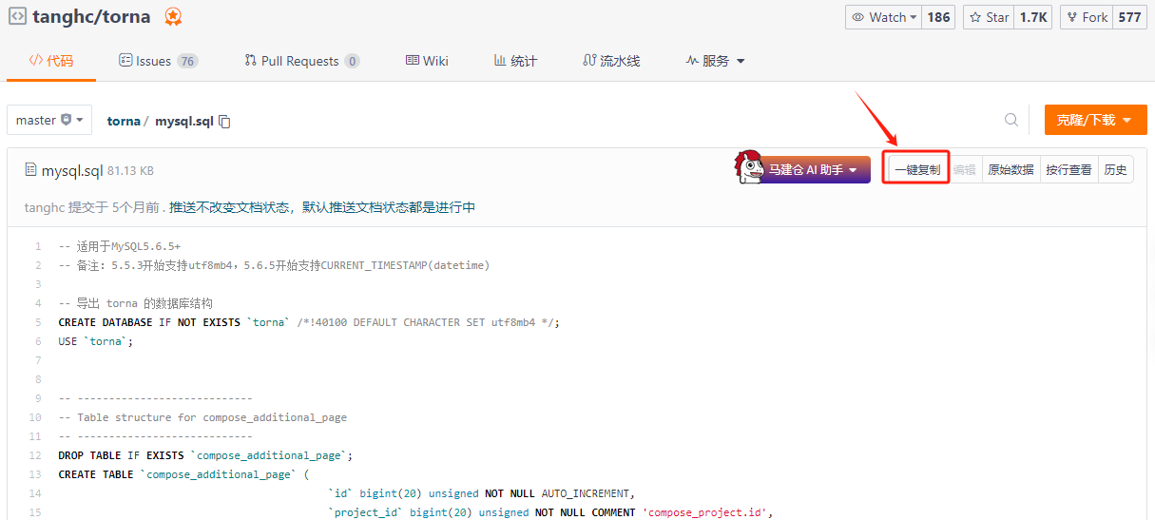Click the Pull Requests count badge 0
The height and width of the screenshot is (520, 1155).
tap(352, 61)
